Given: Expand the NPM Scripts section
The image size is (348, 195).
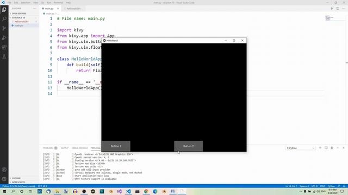Looking at the screenshot, I should click(18, 182).
